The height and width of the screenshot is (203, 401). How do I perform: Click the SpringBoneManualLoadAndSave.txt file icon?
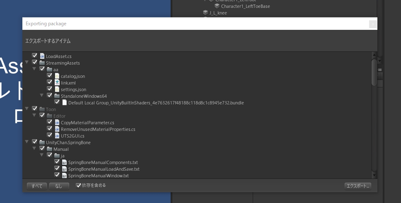pos(65,169)
